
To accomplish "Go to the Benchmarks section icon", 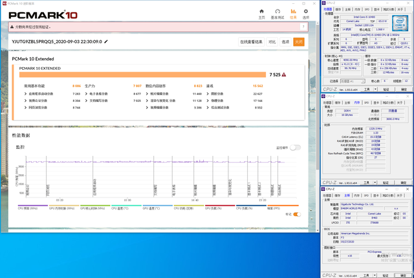I will pyautogui.click(x=278, y=14).
